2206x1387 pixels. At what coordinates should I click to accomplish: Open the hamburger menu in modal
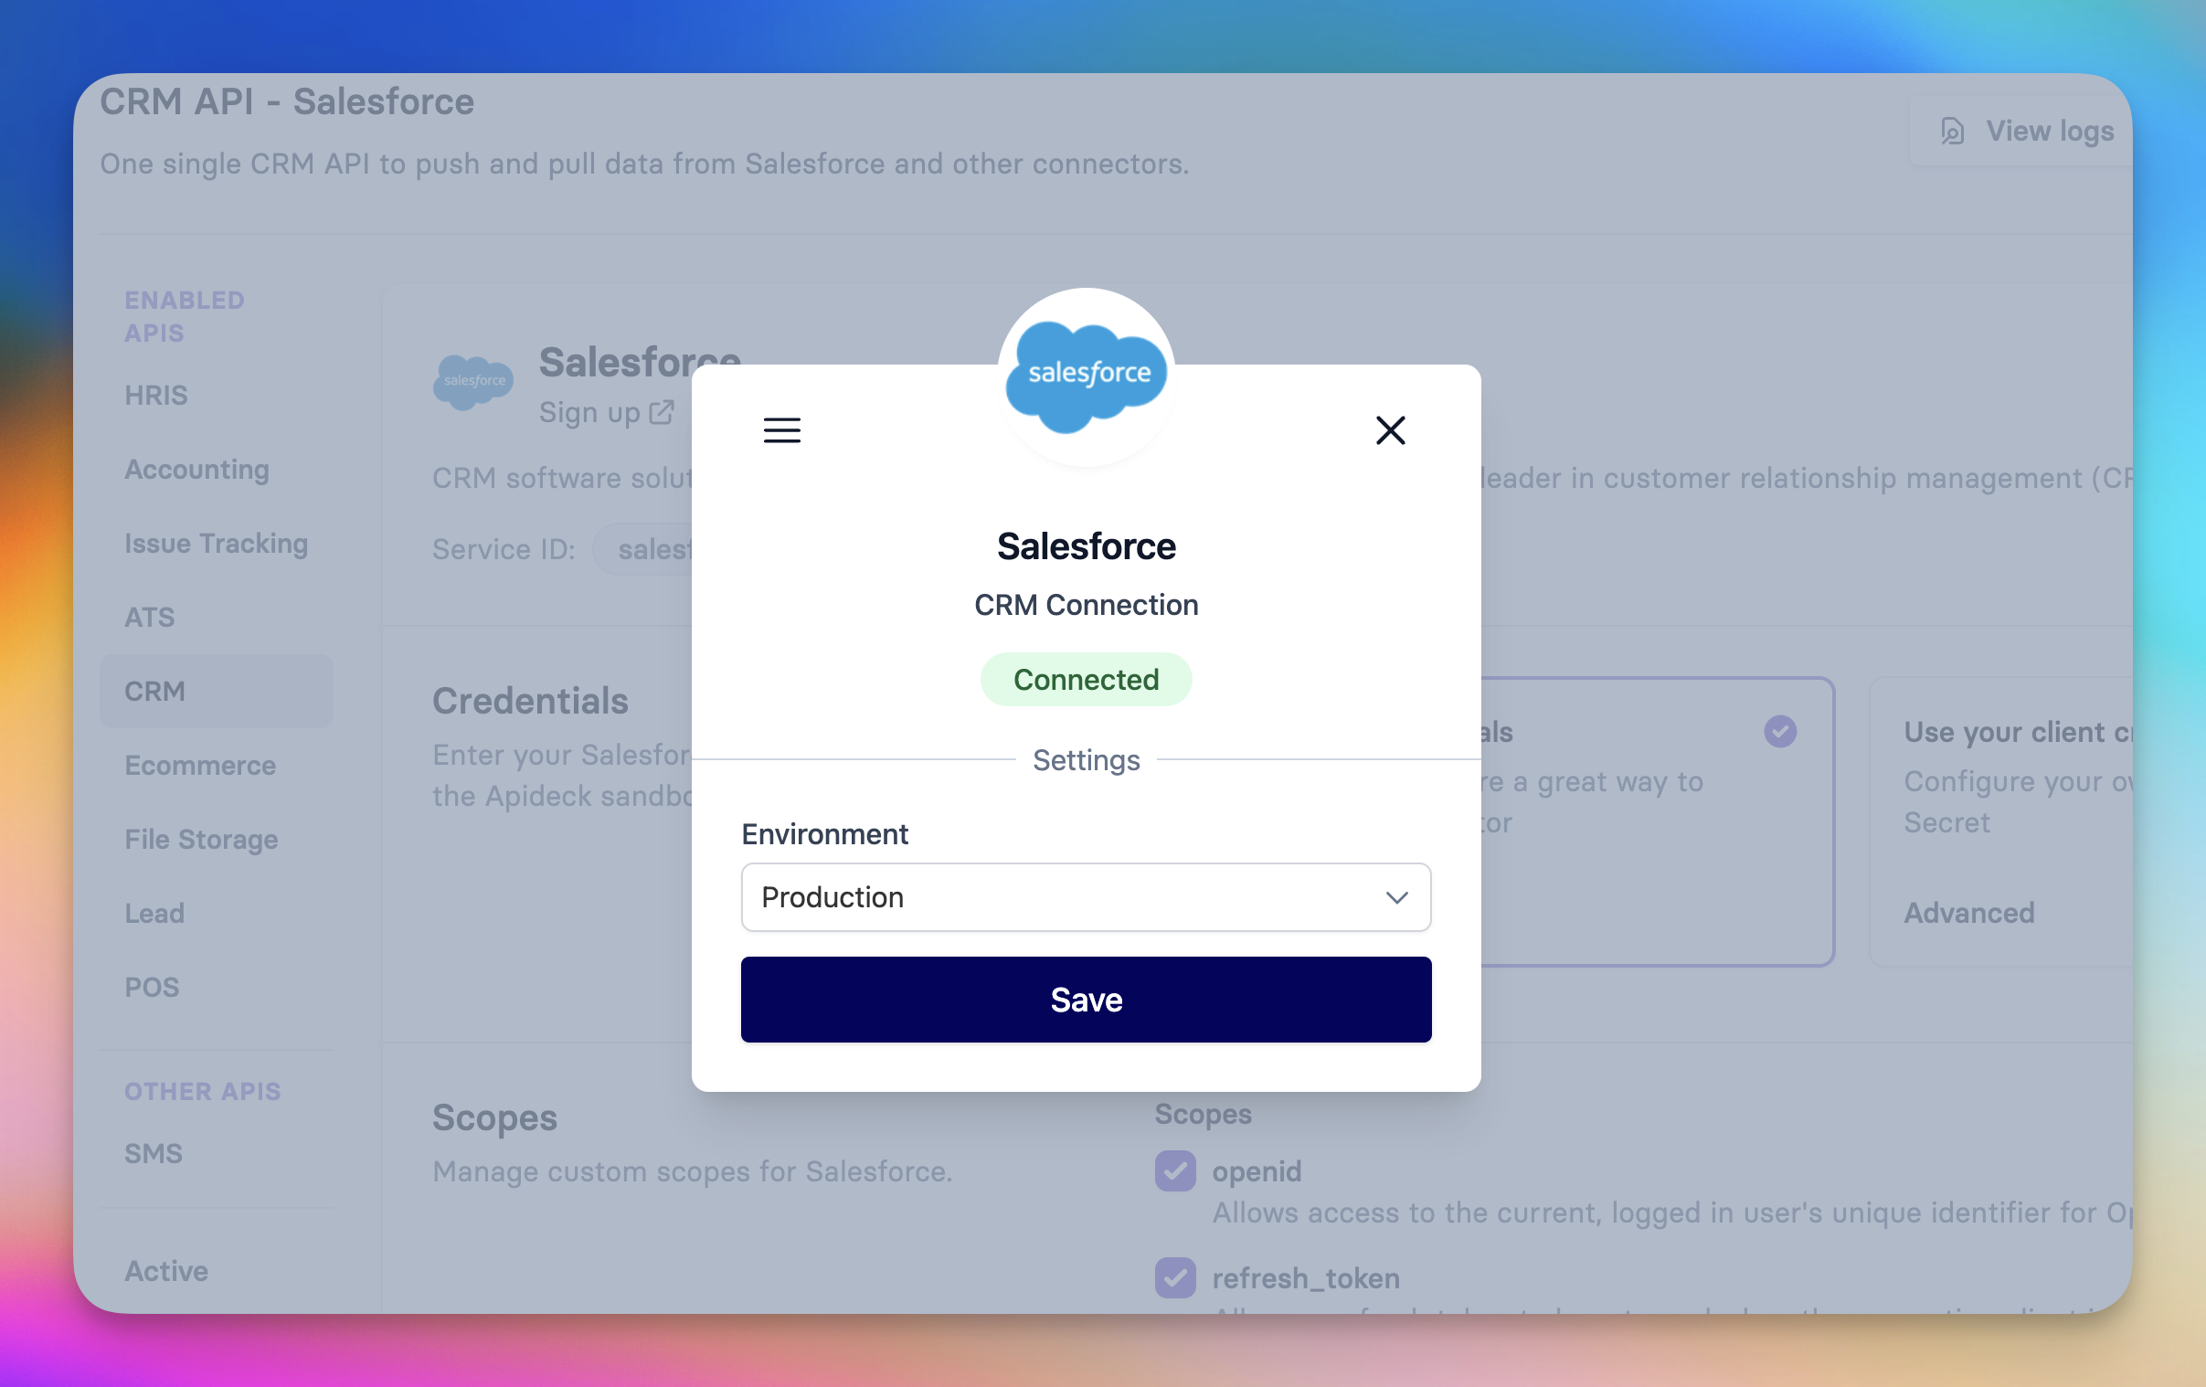click(781, 429)
